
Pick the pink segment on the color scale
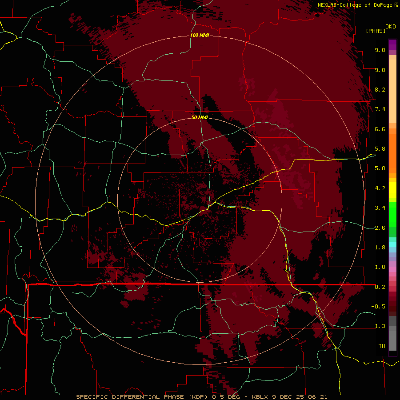point(392,269)
